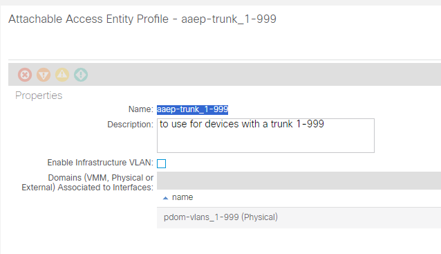This screenshot has height=254, width=441.
Task: Click the highlighted aaep-trunk_1-999 name value
Action: [x=192, y=109]
